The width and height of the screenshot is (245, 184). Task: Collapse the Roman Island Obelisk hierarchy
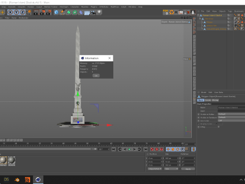198,15
